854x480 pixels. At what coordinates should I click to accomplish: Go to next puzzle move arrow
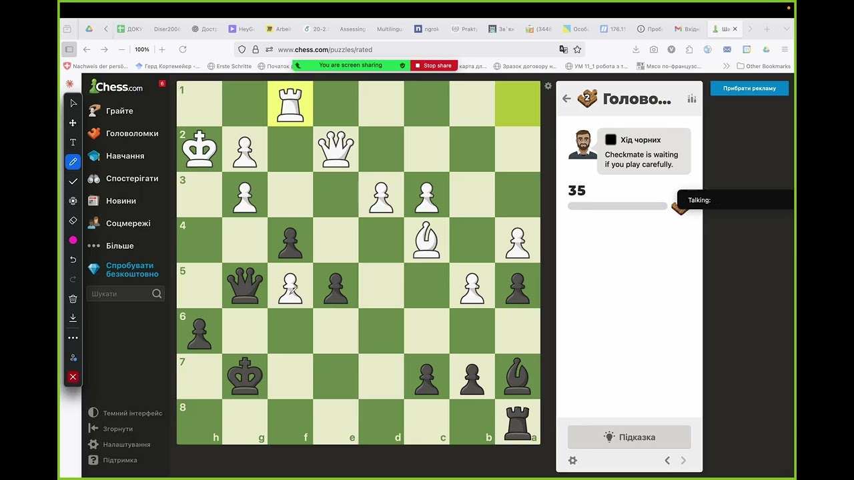(683, 460)
